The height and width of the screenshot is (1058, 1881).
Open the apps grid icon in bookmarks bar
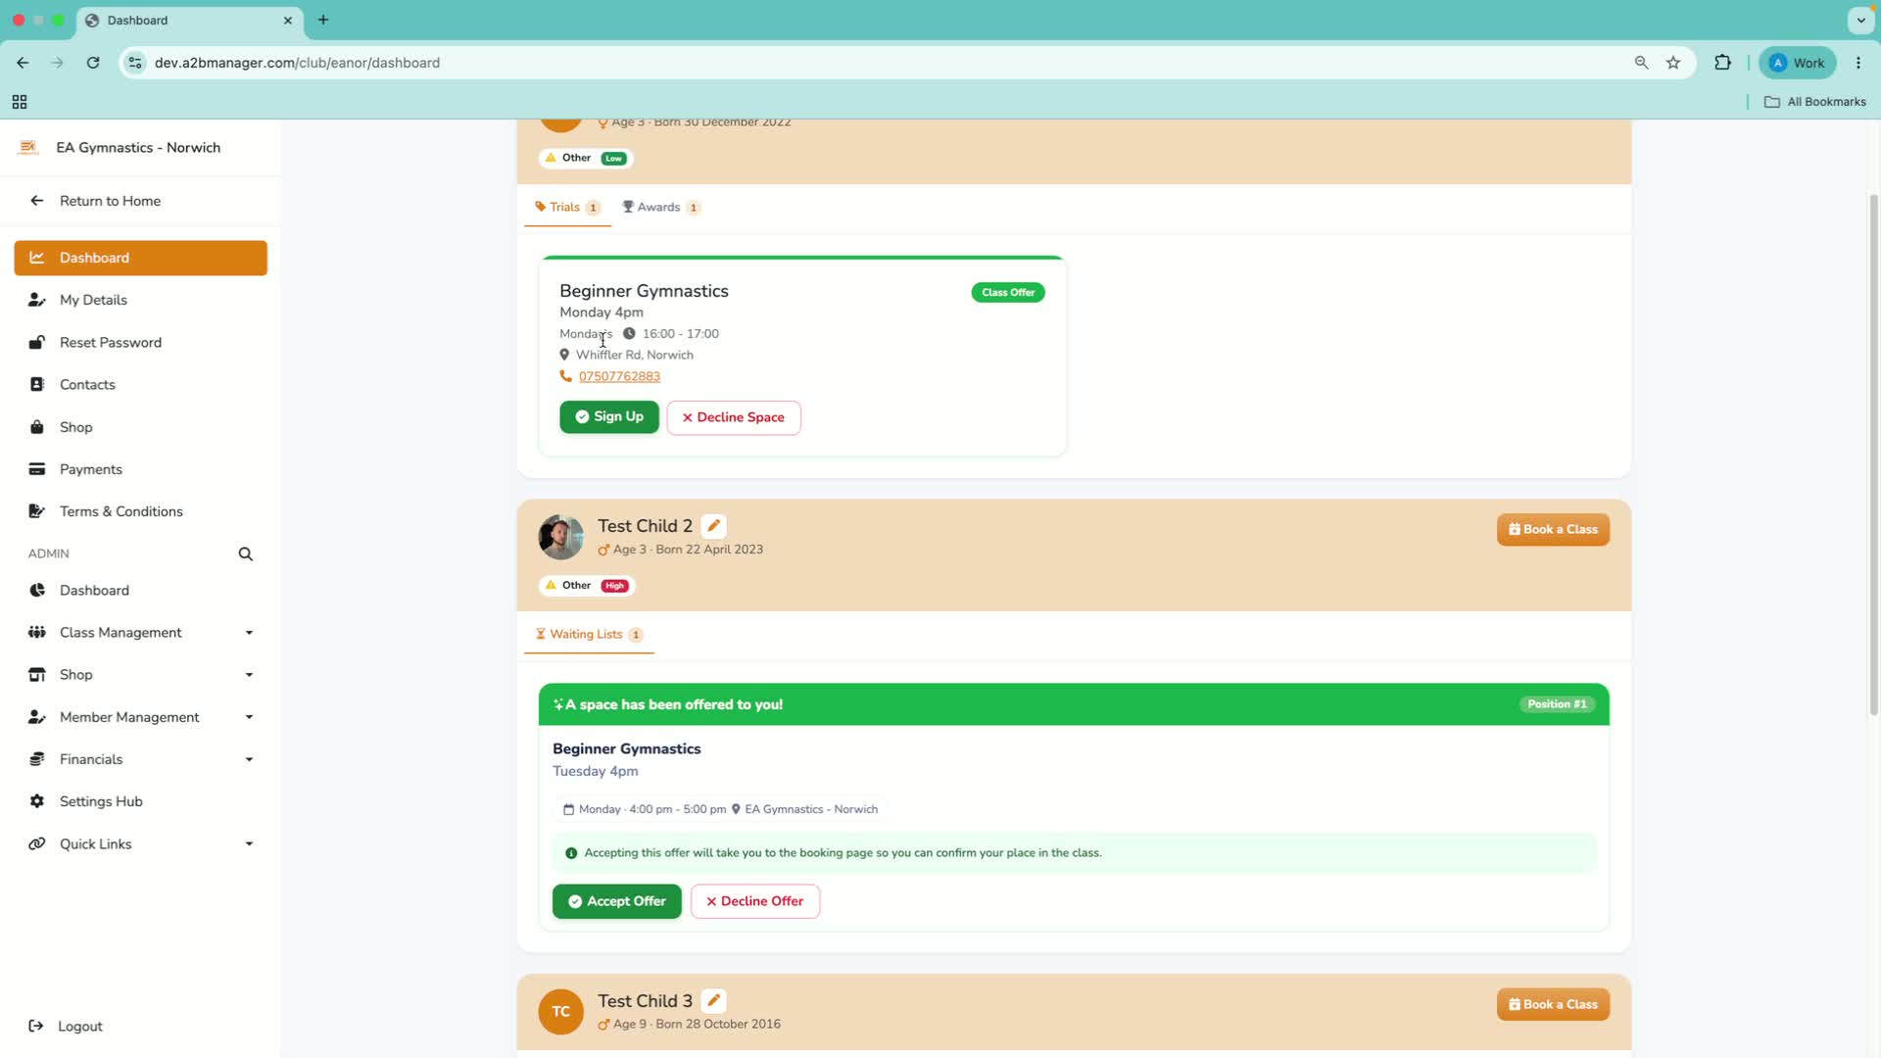click(20, 102)
